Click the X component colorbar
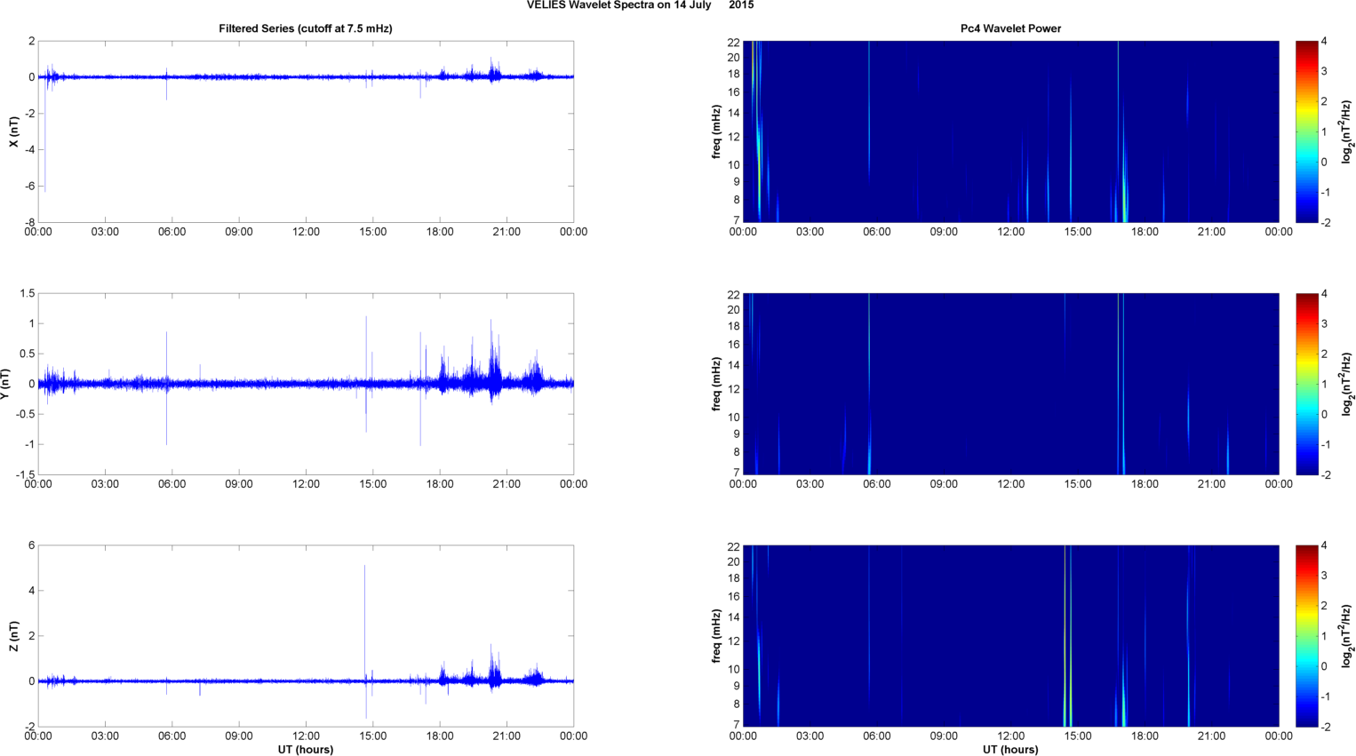Image resolution: width=1356 pixels, height=756 pixels. 1306,131
